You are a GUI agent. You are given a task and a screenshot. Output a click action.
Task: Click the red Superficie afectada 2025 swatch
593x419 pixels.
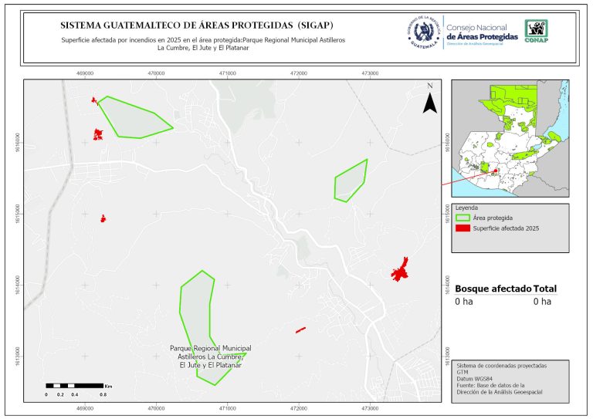(x=463, y=228)
